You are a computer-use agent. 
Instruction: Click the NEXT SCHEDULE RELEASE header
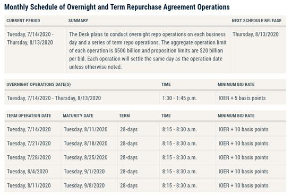[256, 21]
